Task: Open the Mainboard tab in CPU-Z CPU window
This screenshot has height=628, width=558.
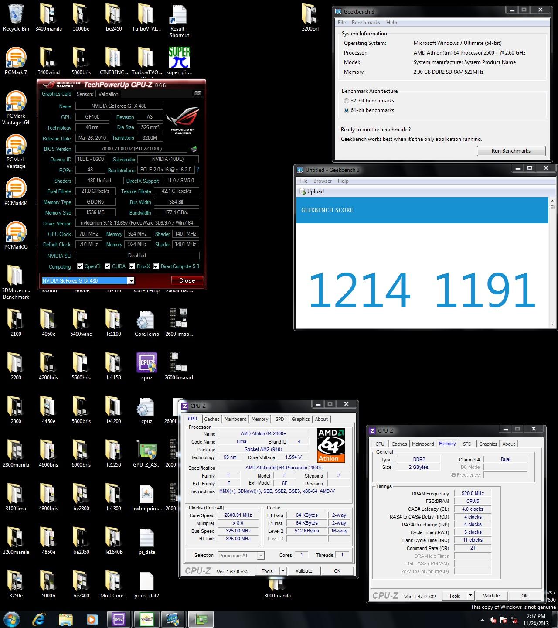Action: [235, 419]
